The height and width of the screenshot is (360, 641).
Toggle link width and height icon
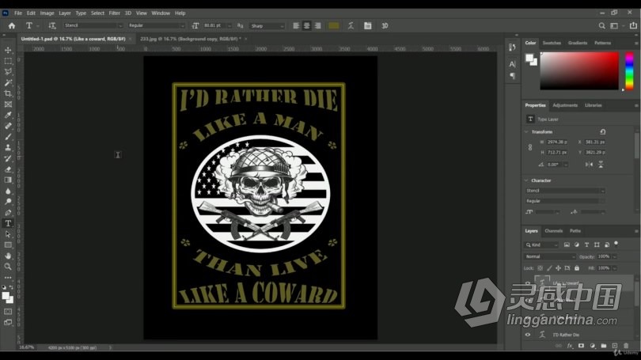tap(530, 147)
